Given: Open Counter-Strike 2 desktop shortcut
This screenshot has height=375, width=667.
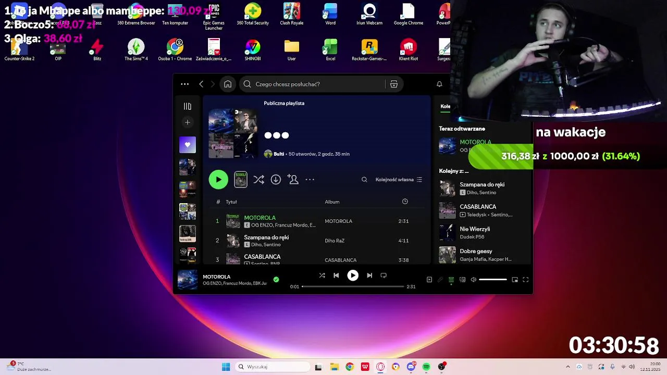Looking at the screenshot, I should [19, 50].
